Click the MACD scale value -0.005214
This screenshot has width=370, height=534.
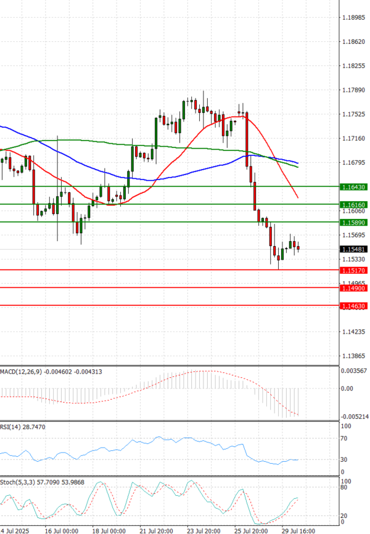click(x=354, y=417)
